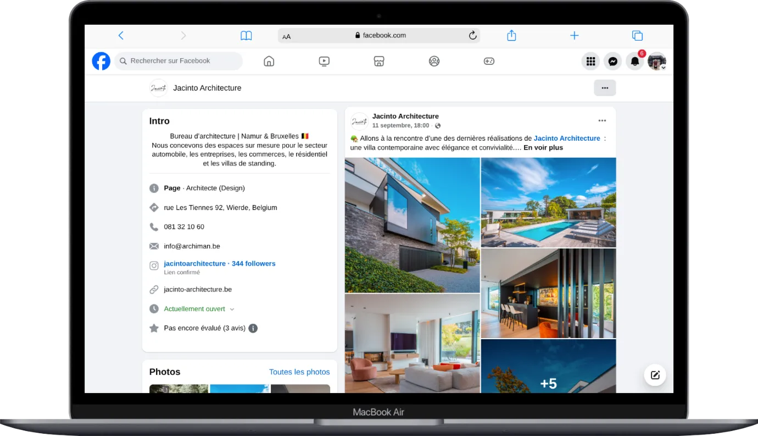Open the Groups tab icon
This screenshot has width=758, height=436.
click(434, 61)
